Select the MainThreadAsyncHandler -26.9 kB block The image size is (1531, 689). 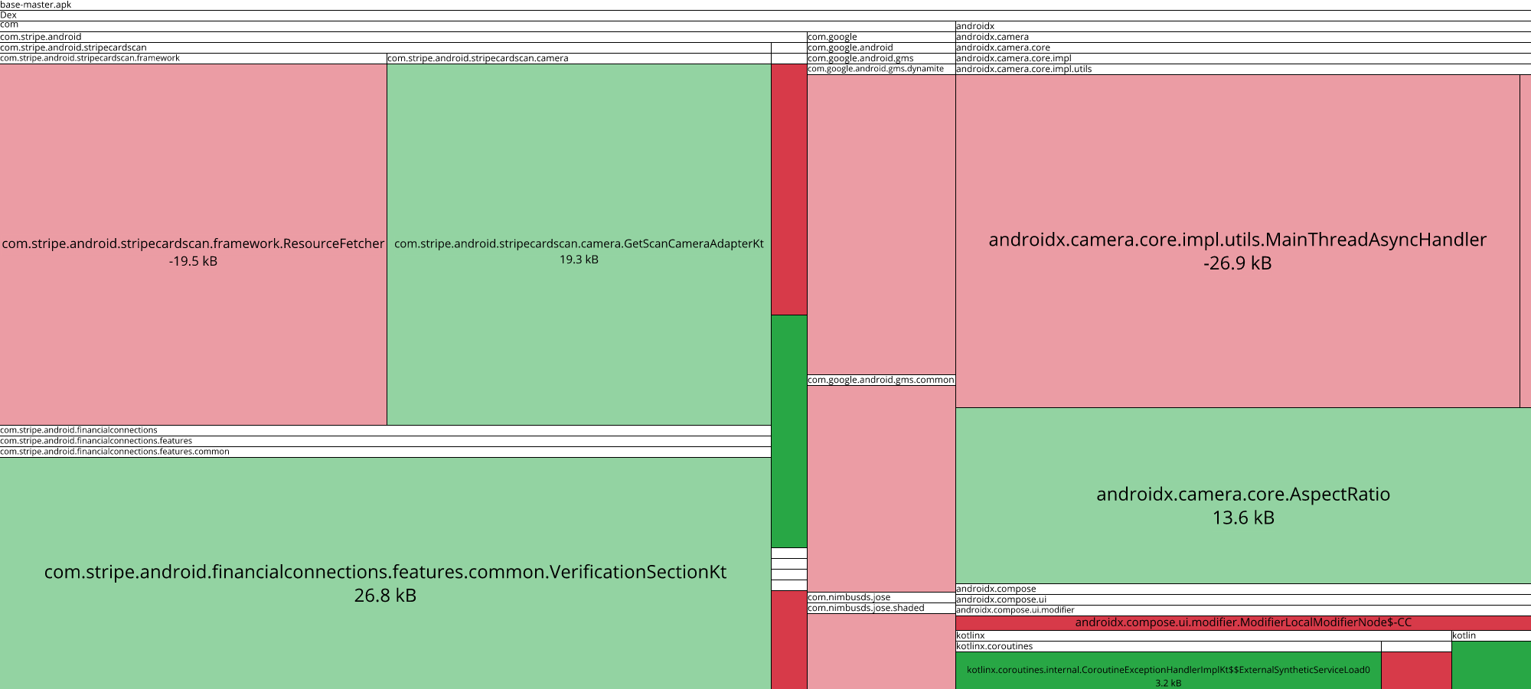click(x=1238, y=241)
